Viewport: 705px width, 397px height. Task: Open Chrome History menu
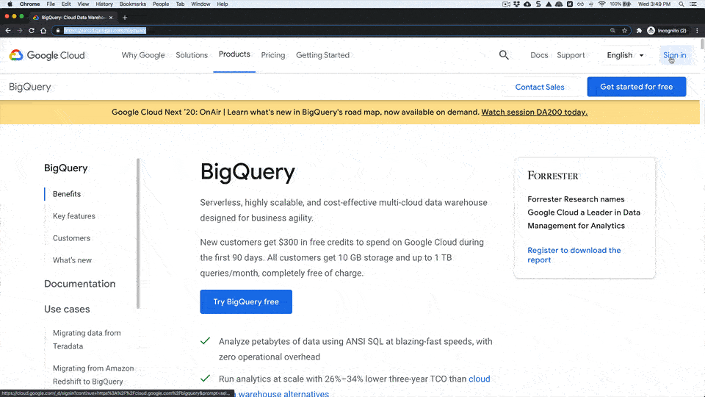point(104,4)
